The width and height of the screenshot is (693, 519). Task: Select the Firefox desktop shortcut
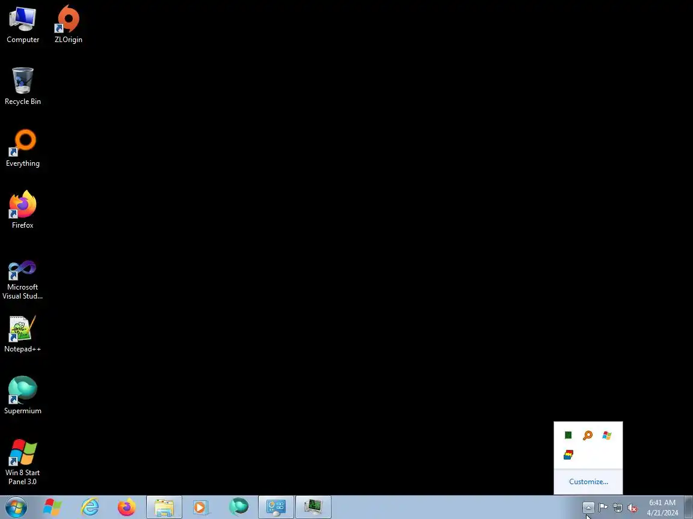[22, 210]
